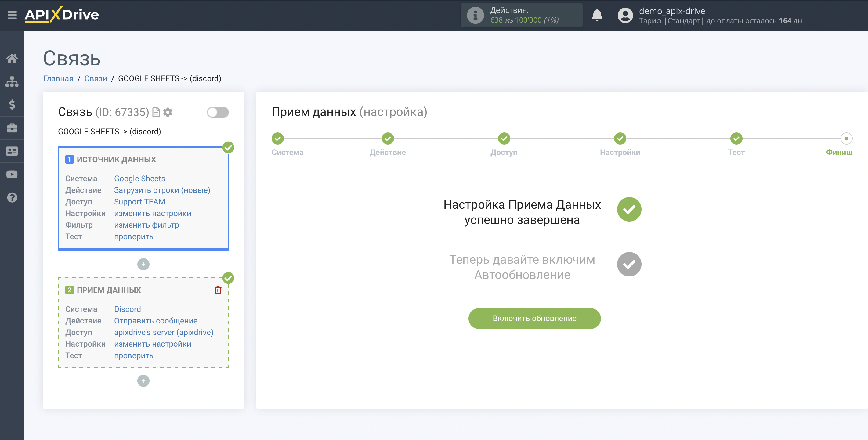The width and height of the screenshot is (868, 440).
Task: Open the help question-mark sidebar icon
Action: coord(12,198)
